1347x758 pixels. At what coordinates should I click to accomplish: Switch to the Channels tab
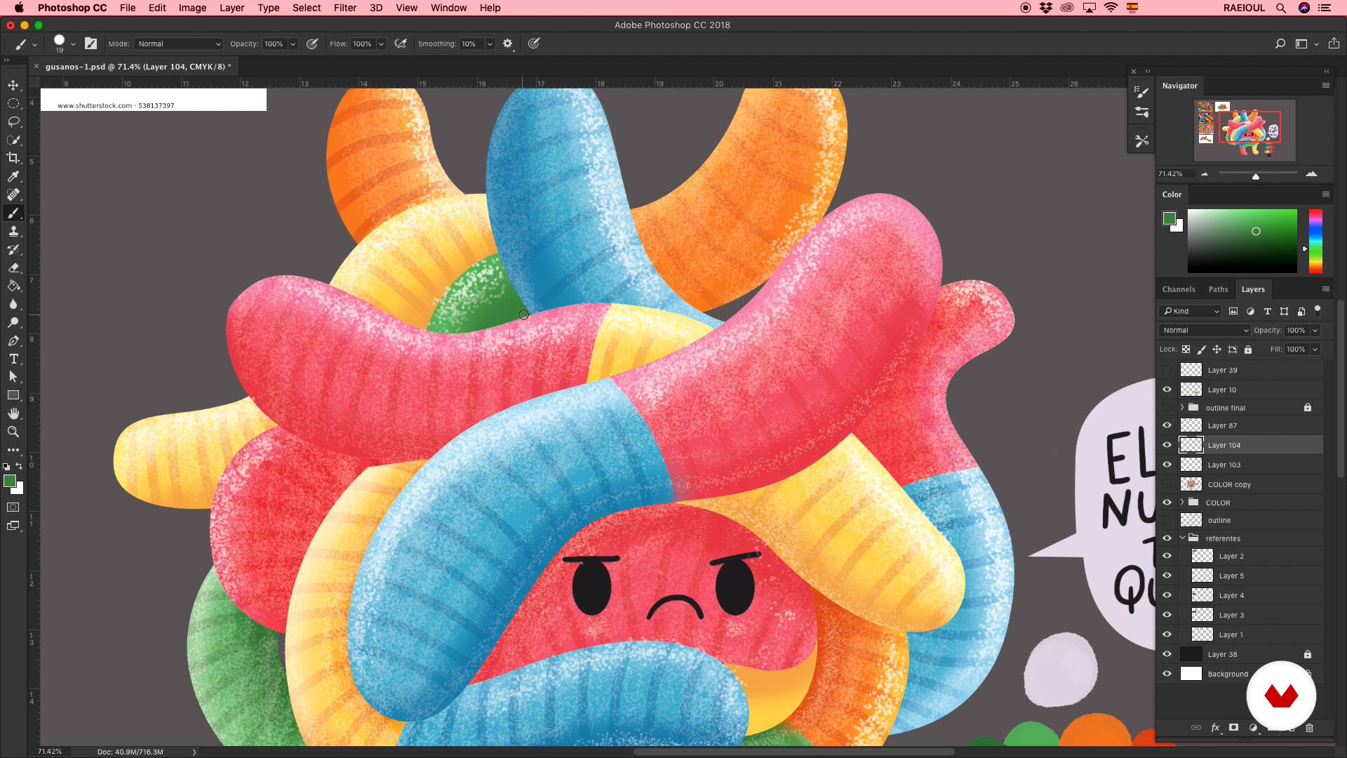[x=1179, y=289]
